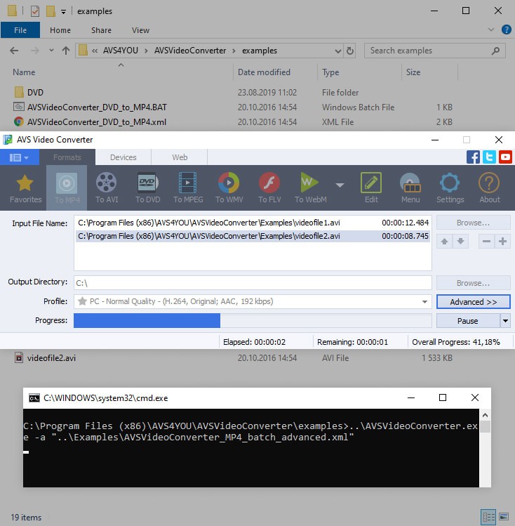This screenshot has height=526, width=515.
Task: Switch to the Devices tab
Action: click(123, 157)
